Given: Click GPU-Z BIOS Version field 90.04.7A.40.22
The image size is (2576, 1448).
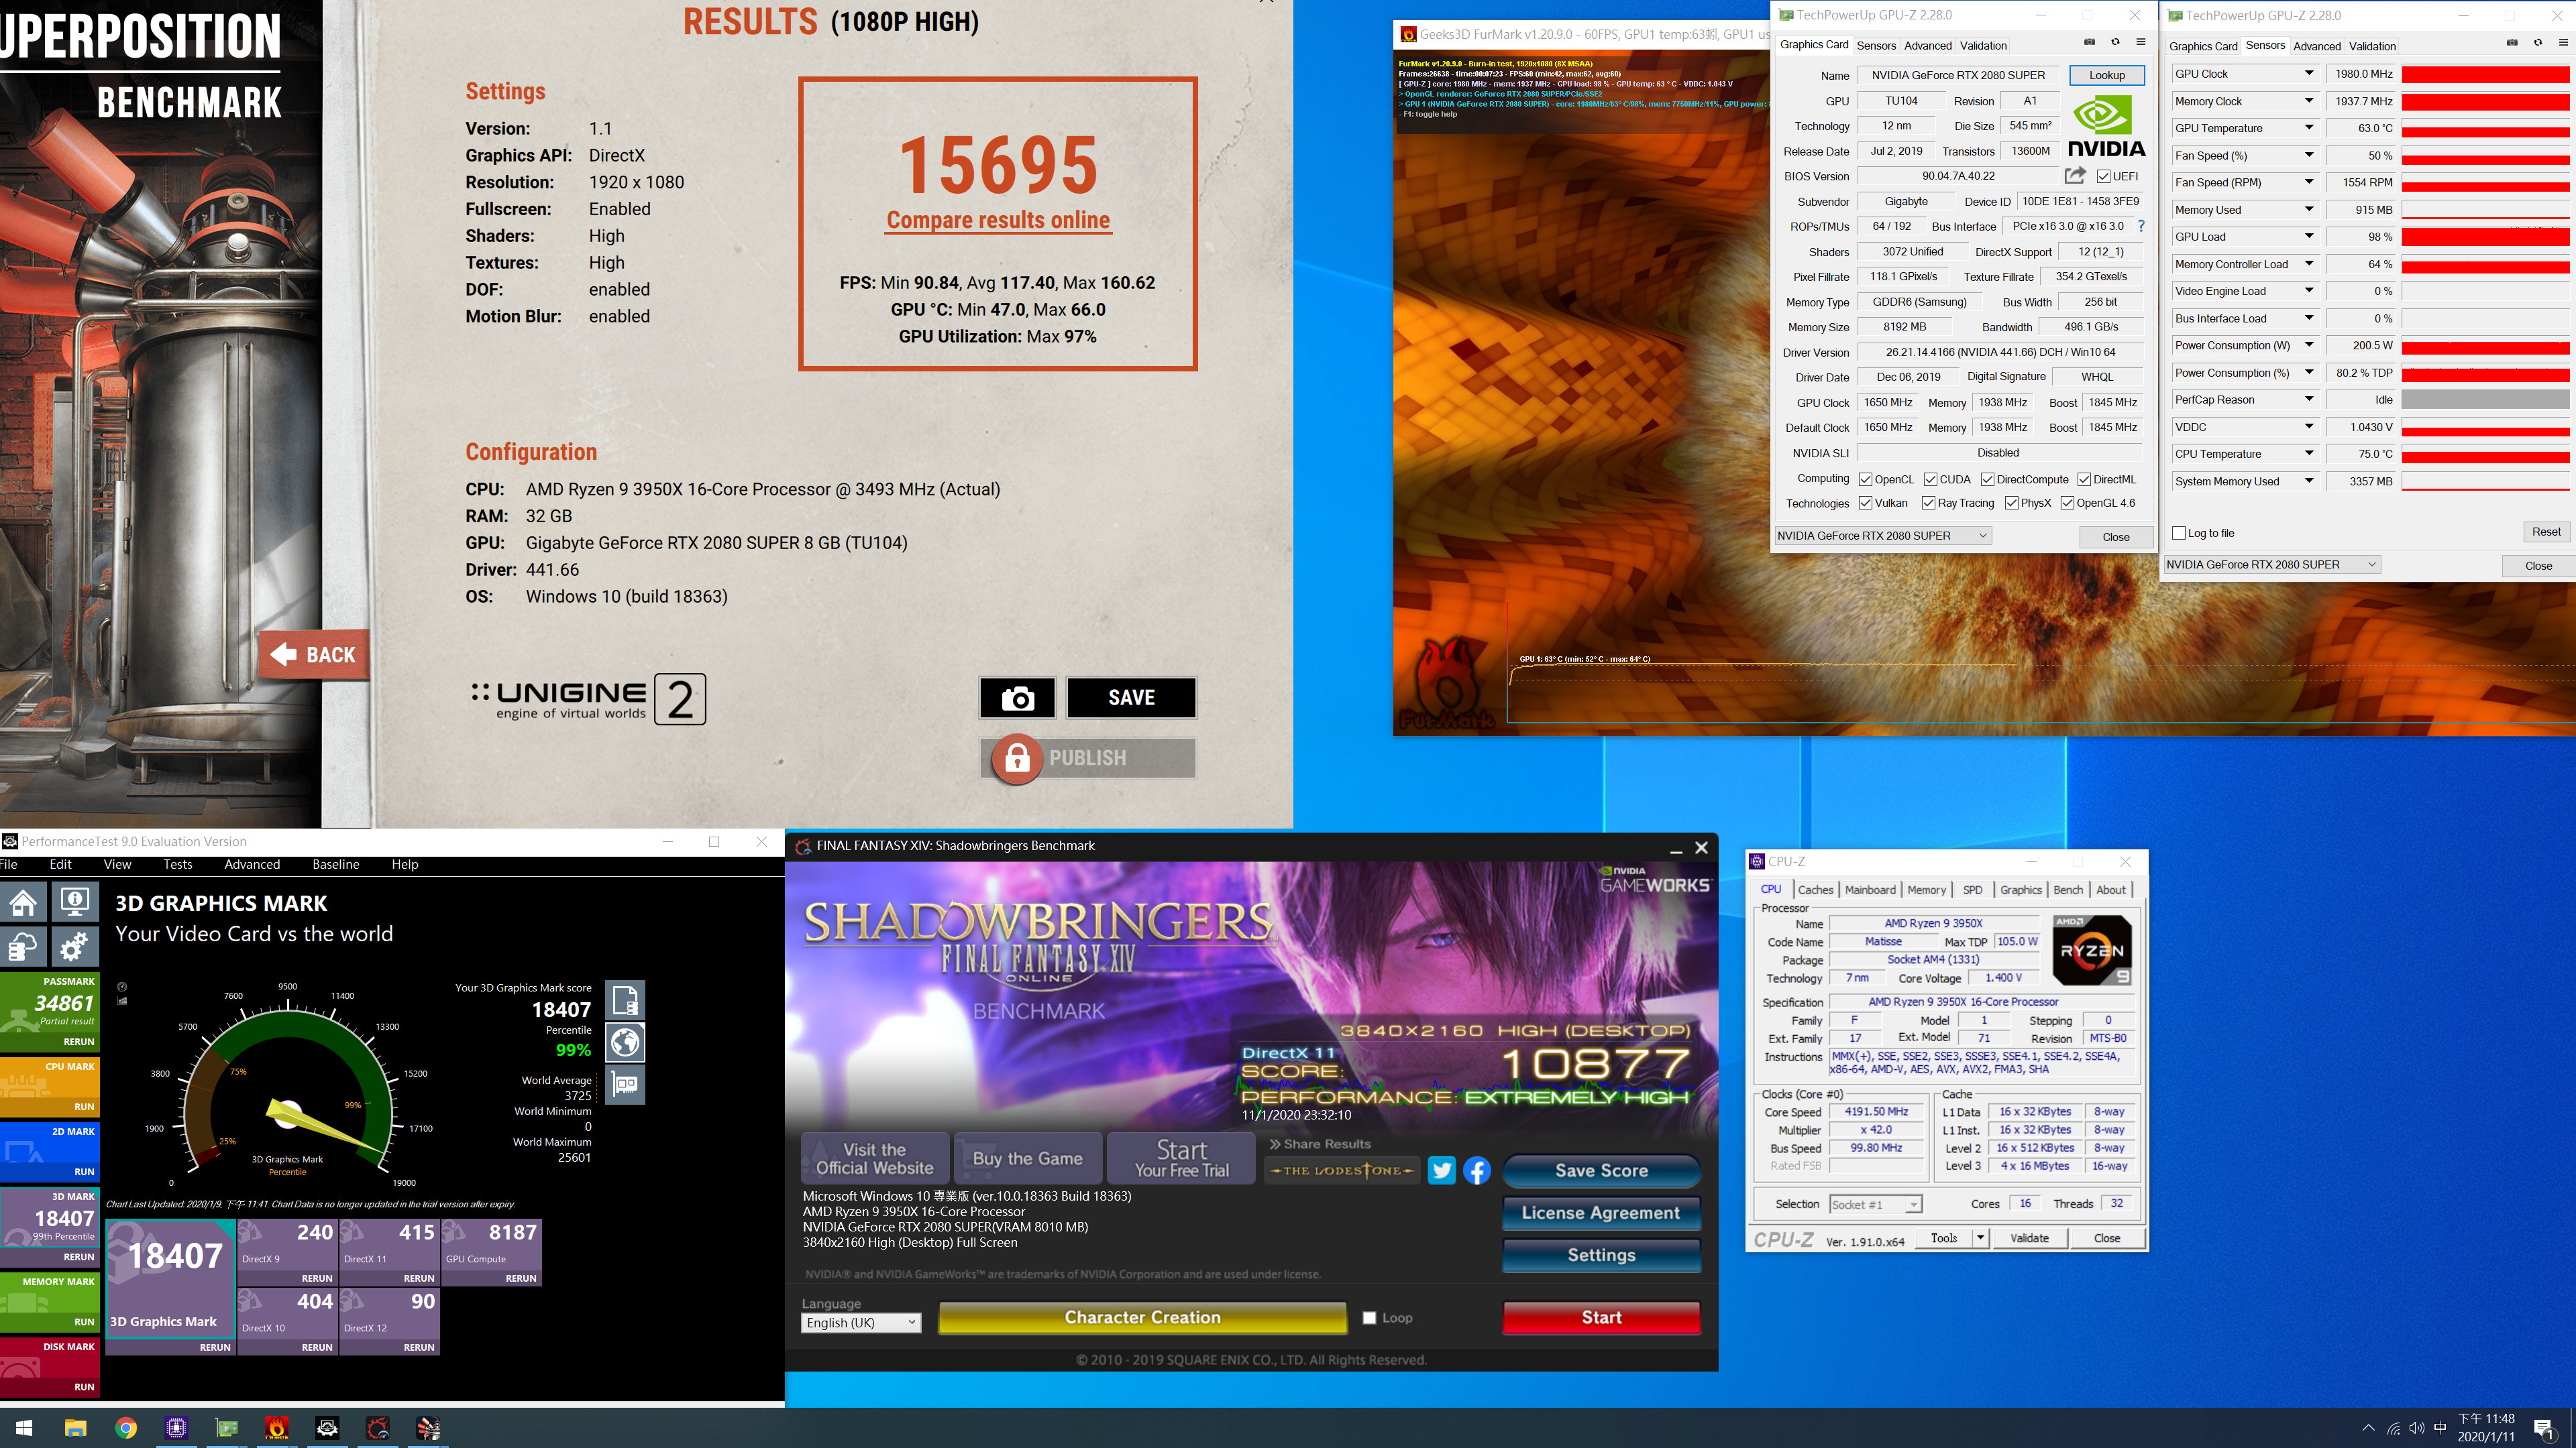Looking at the screenshot, I should (x=1958, y=176).
